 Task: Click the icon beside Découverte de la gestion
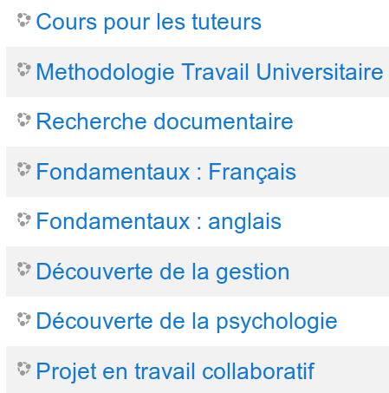[23, 269]
